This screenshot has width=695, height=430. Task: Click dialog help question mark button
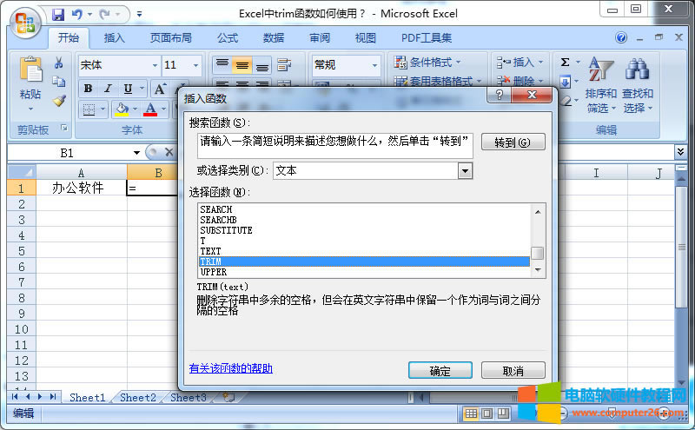[499, 95]
